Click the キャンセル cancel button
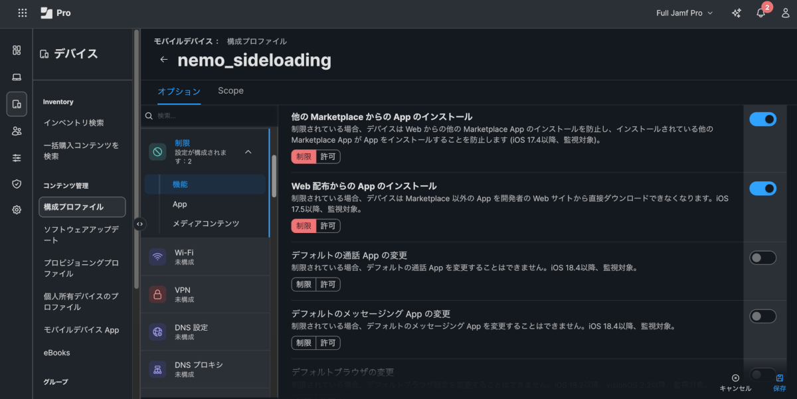 [735, 382]
